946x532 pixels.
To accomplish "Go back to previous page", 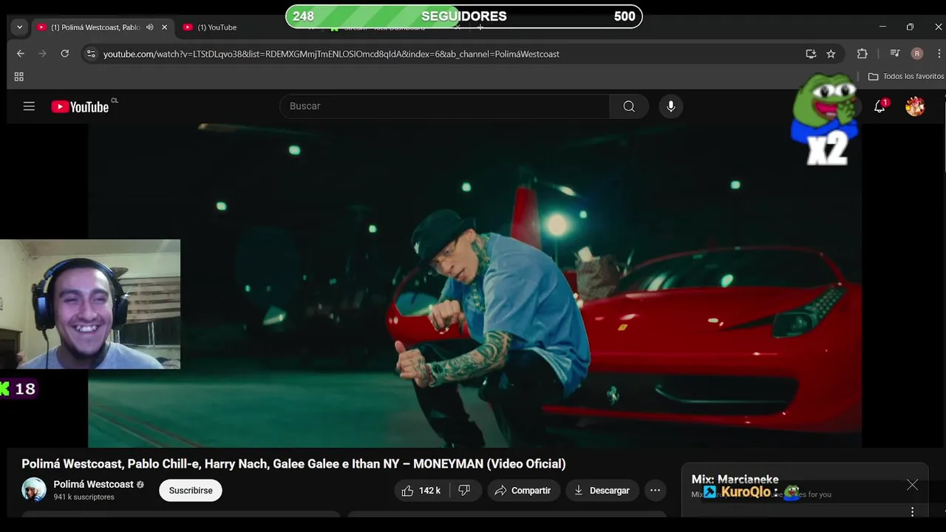I will click(21, 54).
